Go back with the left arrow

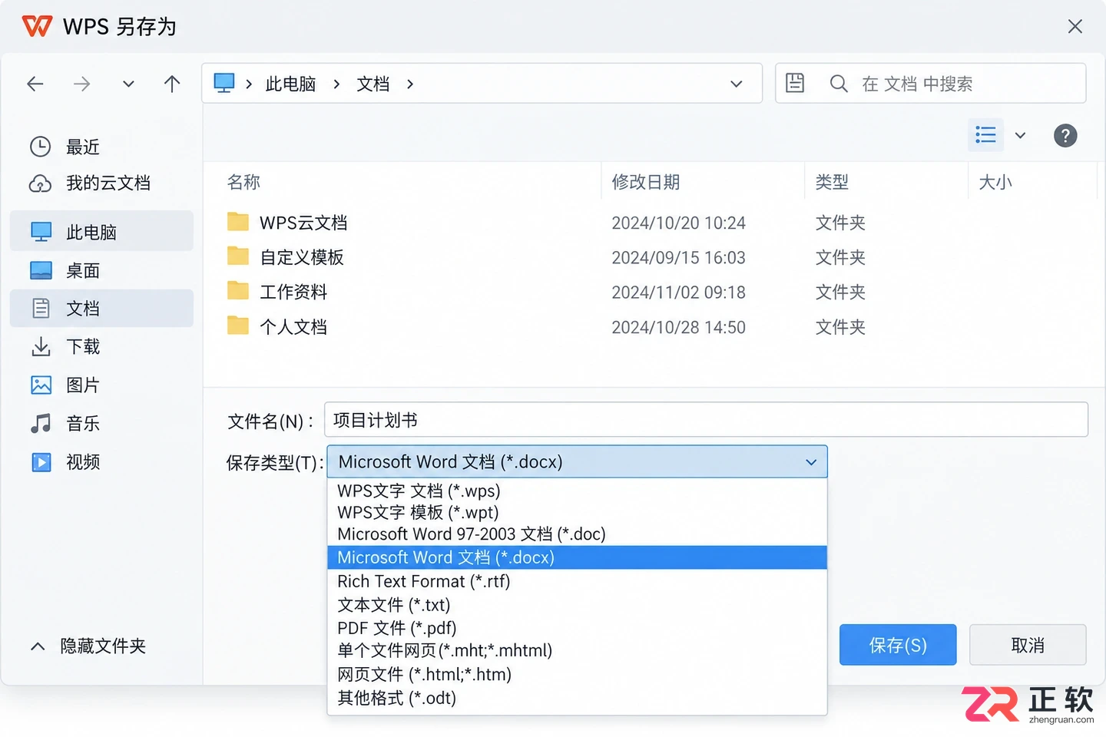(35, 84)
